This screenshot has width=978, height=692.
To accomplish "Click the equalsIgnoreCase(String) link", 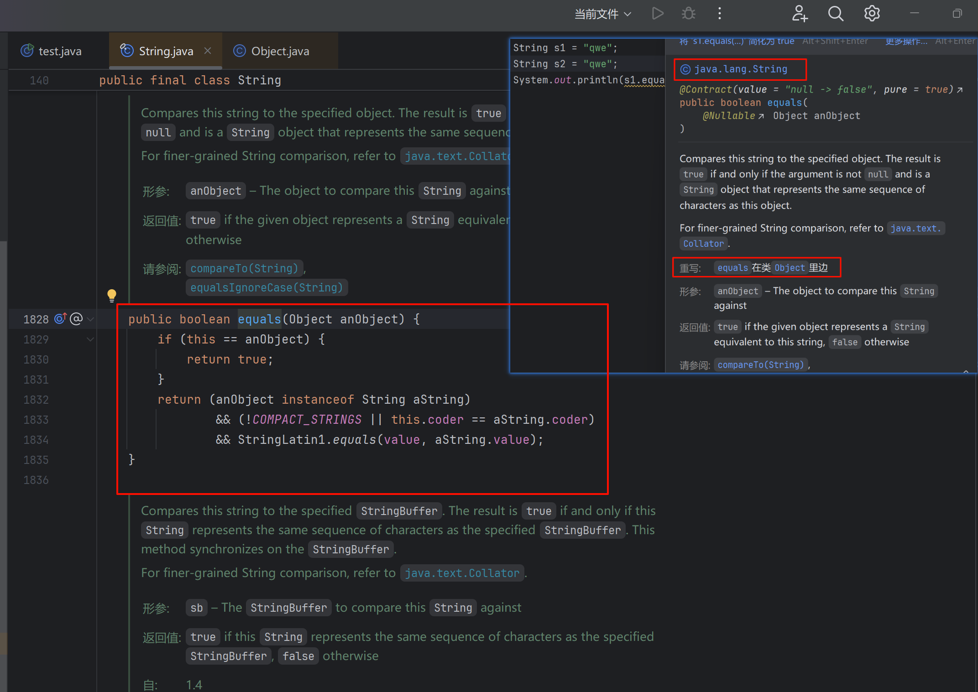I will coord(267,287).
